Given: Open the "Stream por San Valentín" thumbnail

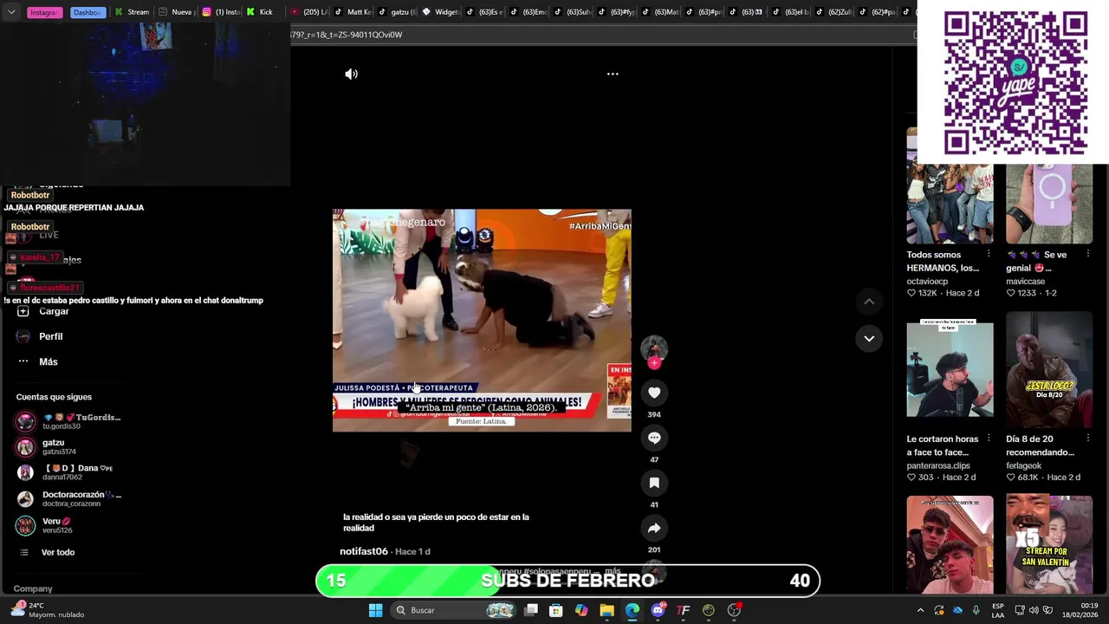Looking at the screenshot, I should (1049, 544).
